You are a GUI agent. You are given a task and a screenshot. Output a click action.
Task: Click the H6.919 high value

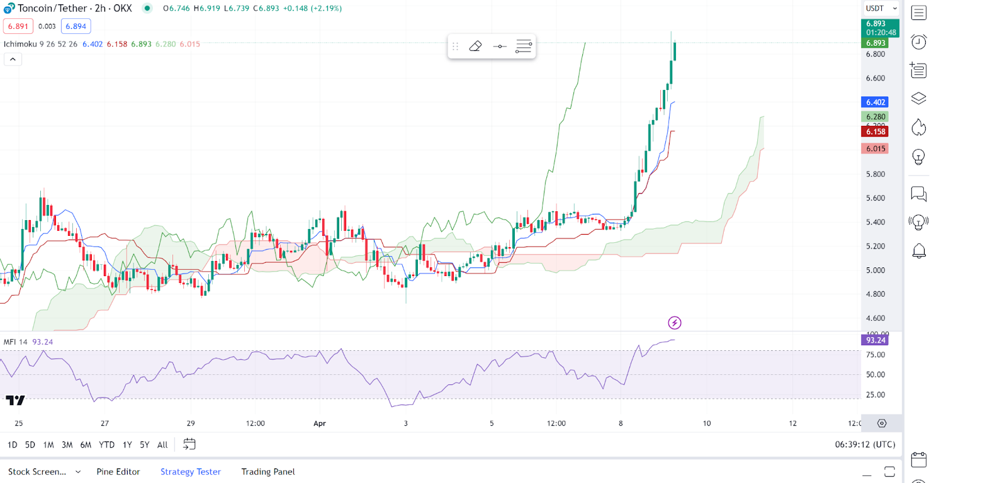pos(207,8)
